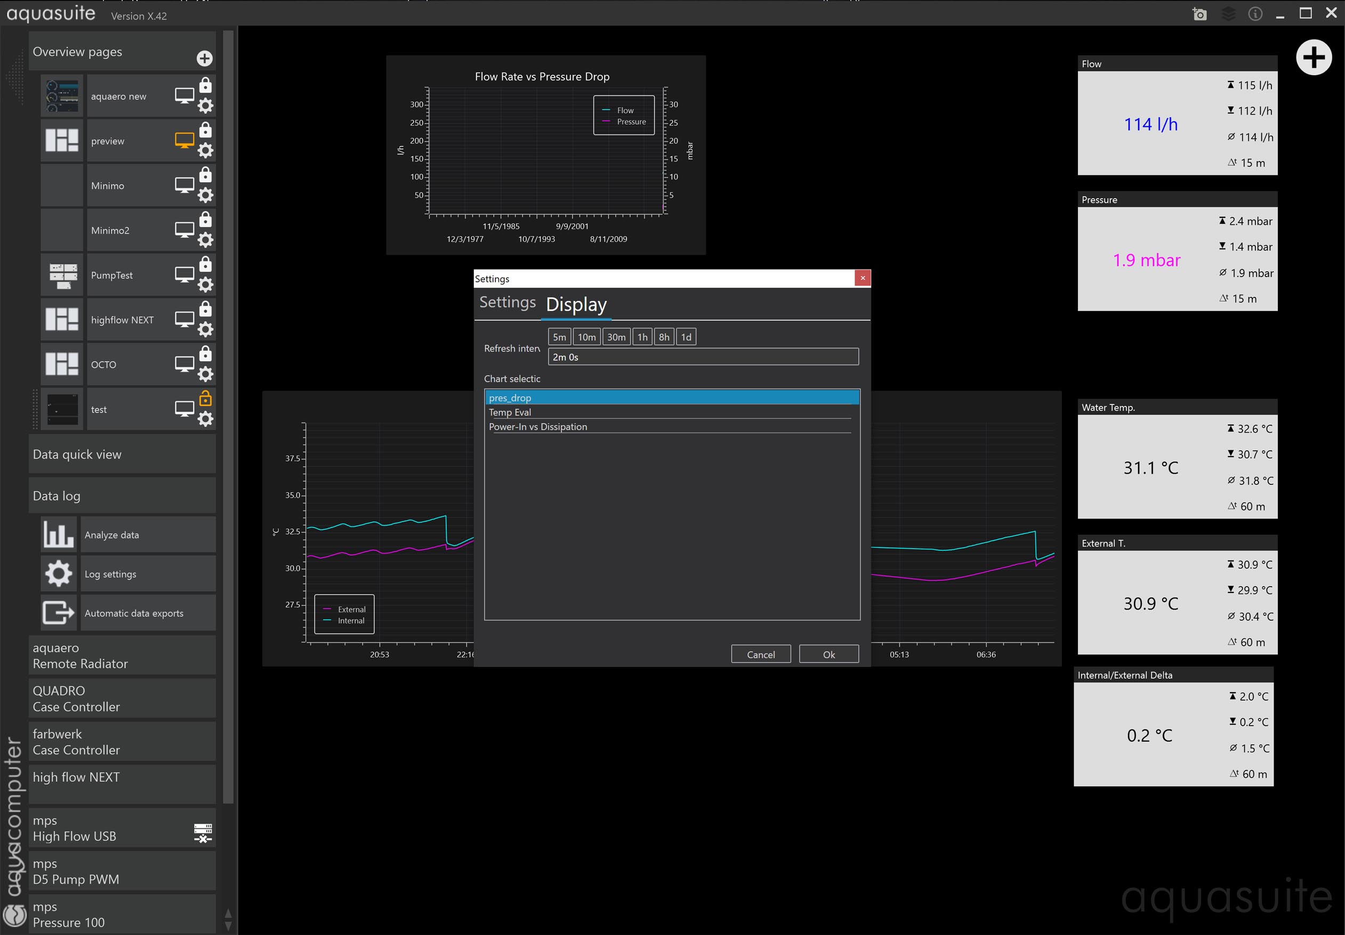Open the info icon in title bar
The width and height of the screenshot is (1345, 935).
(x=1255, y=14)
